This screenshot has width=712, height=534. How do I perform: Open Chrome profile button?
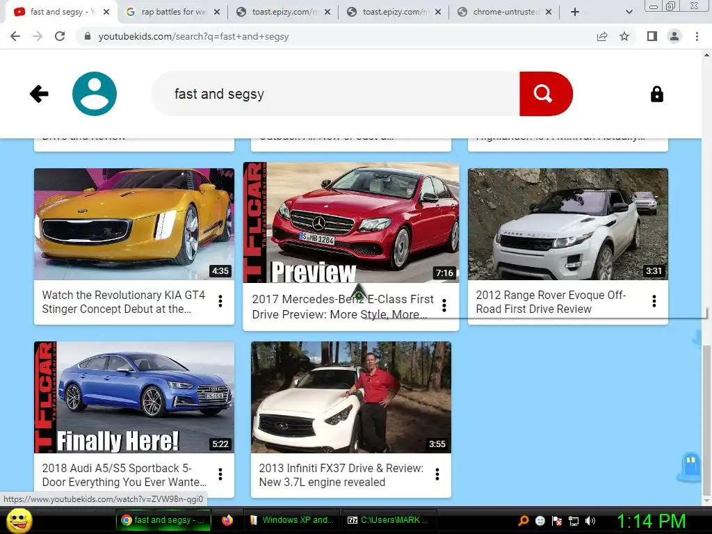pyautogui.click(x=674, y=36)
